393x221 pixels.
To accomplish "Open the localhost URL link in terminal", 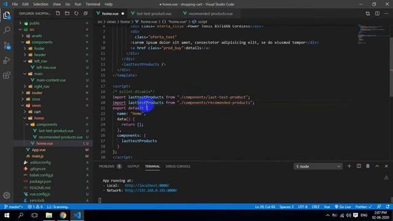I will (147, 185).
